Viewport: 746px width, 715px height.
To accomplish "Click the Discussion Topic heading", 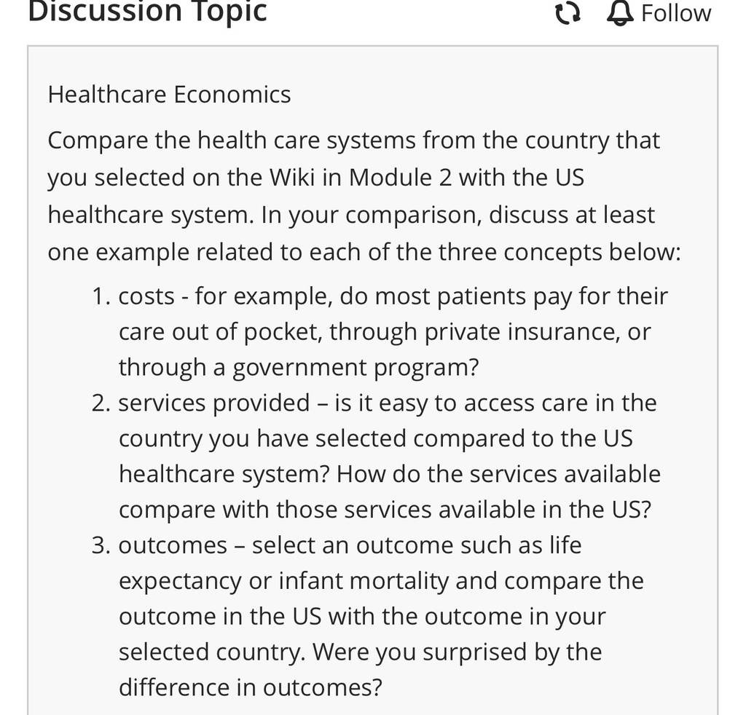I will point(147,12).
